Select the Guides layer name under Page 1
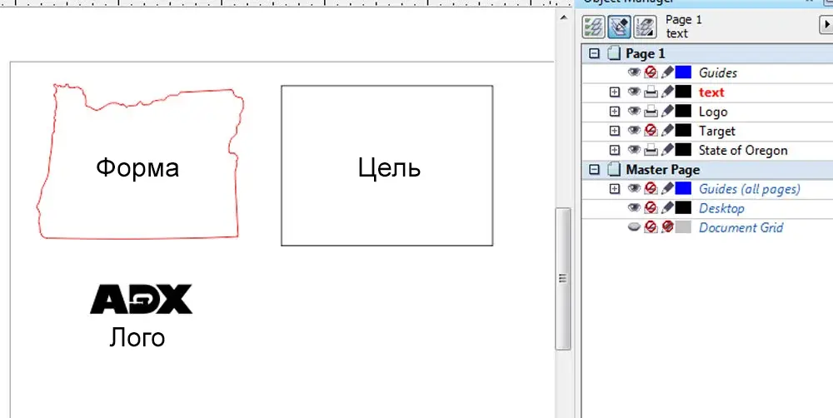This screenshot has height=418, width=833. [718, 72]
